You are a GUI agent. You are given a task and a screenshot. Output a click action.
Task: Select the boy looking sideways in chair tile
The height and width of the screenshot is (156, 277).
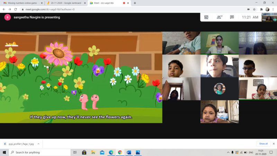click(x=220, y=66)
